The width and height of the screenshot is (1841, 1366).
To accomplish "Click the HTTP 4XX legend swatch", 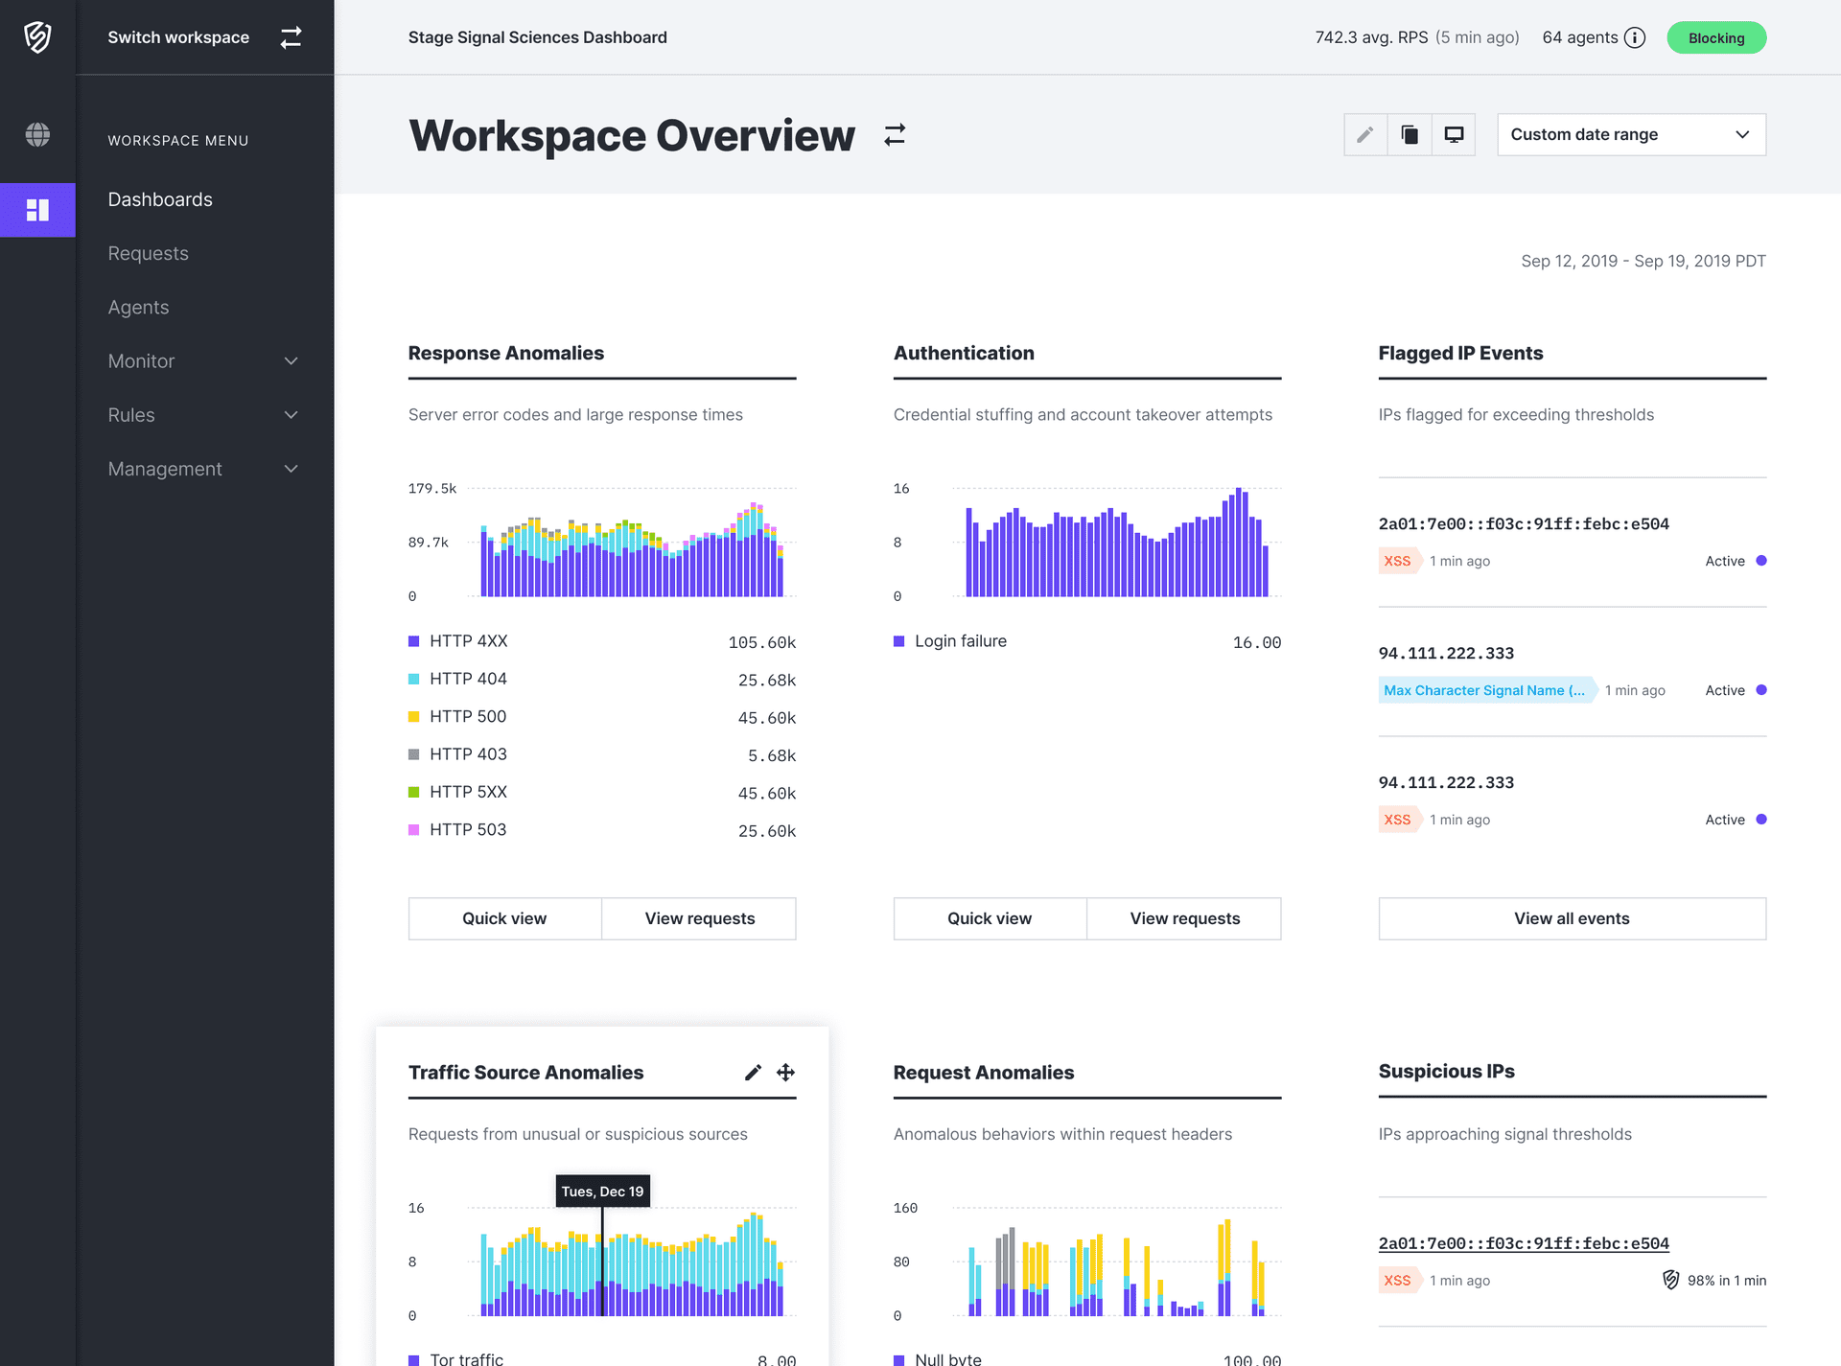I will coord(414,641).
